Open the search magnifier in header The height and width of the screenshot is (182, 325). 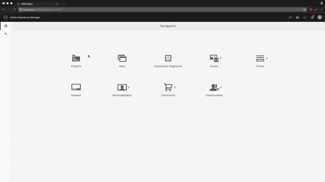point(290,18)
